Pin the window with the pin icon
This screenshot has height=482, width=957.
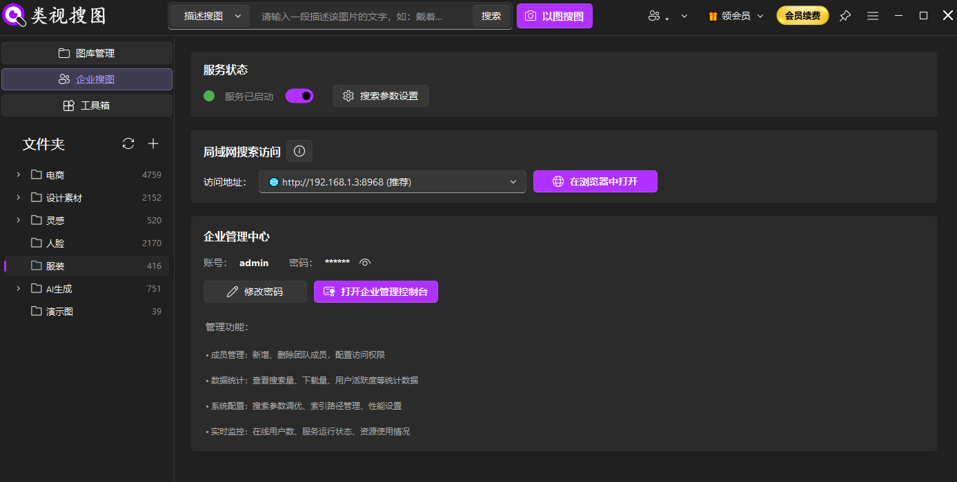(x=845, y=15)
